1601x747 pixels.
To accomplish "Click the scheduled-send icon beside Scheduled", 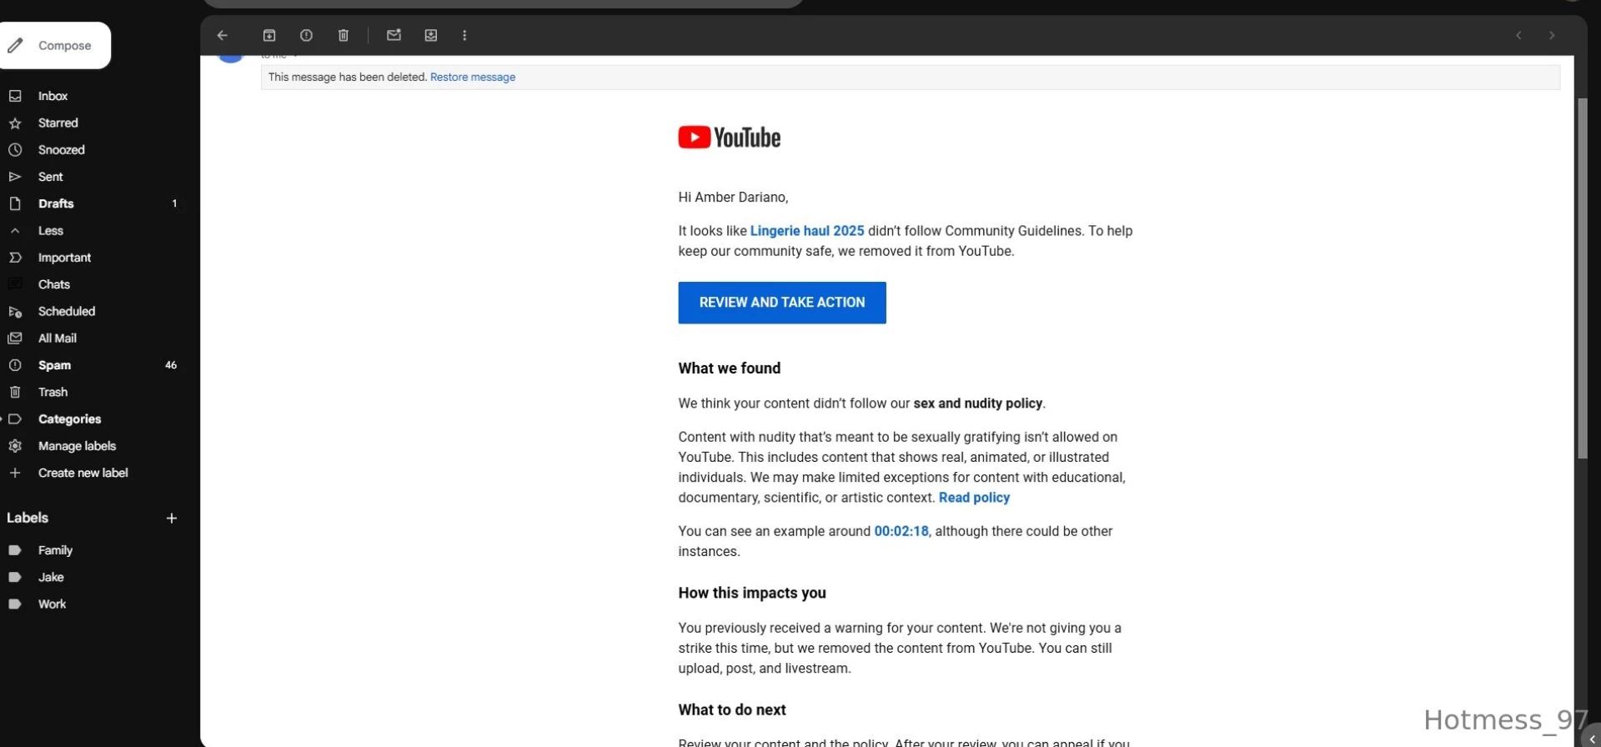I will click(15, 311).
